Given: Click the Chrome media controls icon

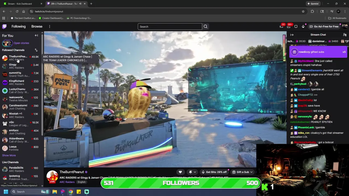Looking at the screenshot, I should (332, 11).
